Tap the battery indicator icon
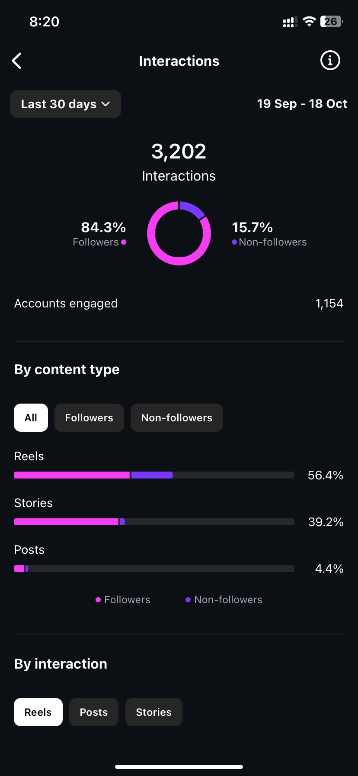The width and height of the screenshot is (358, 776). [331, 22]
